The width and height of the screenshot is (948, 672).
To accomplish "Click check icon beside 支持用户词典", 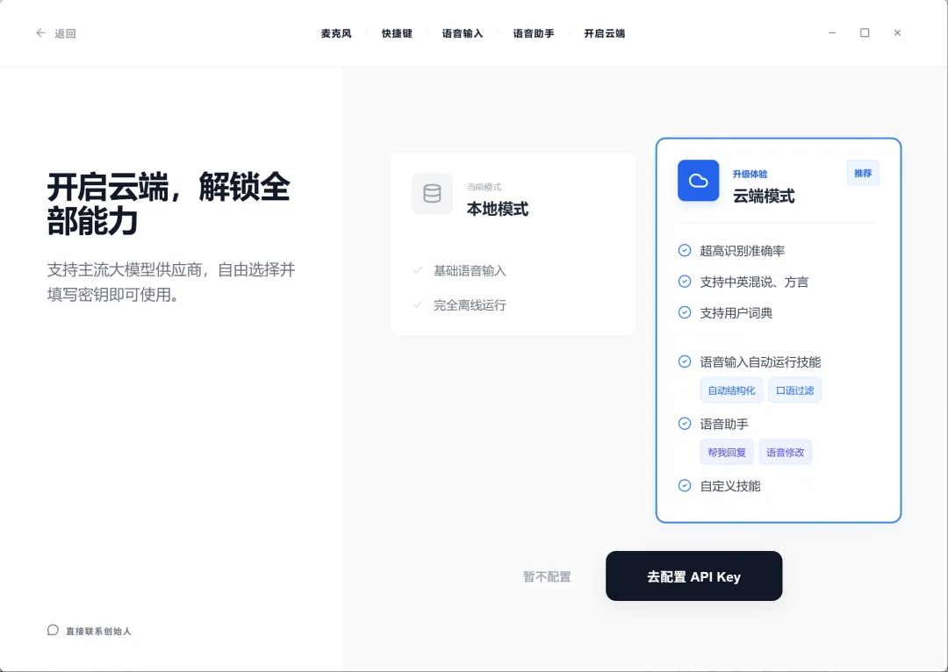I will [x=685, y=312].
